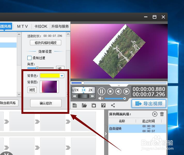Pause the video playback
The height and width of the screenshot is (155, 184).
(x=102, y=91)
